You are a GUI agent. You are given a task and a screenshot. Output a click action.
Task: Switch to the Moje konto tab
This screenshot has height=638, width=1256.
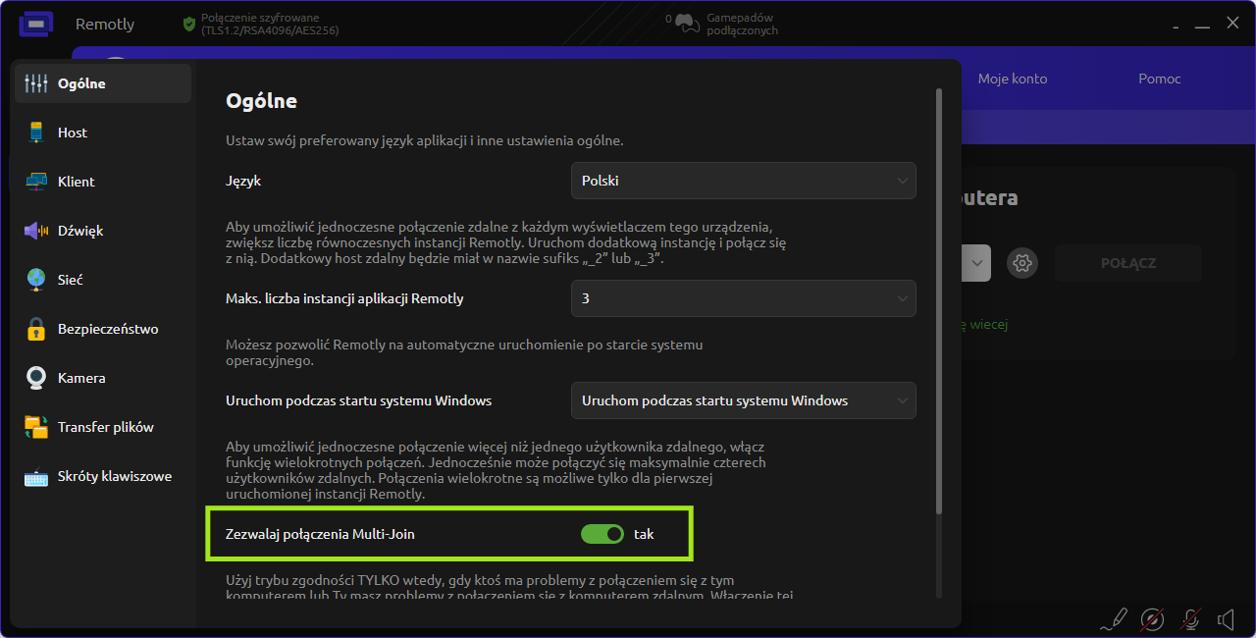(1012, 79)
